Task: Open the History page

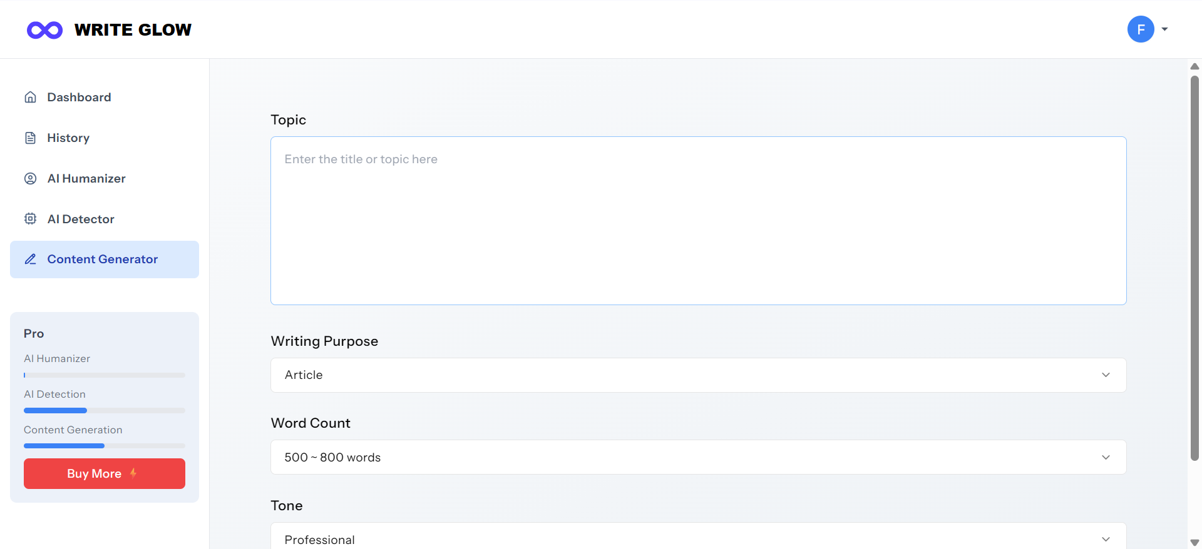Action: coord(105,138)
